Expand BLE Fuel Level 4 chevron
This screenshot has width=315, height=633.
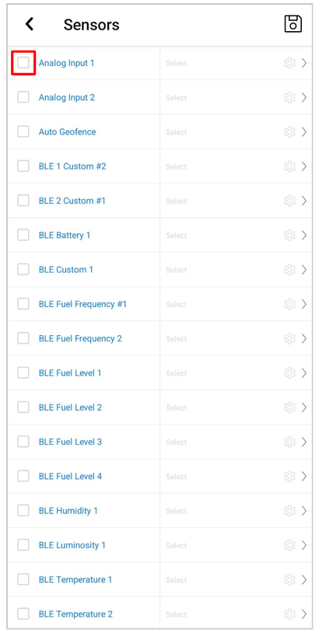[305, 477]
